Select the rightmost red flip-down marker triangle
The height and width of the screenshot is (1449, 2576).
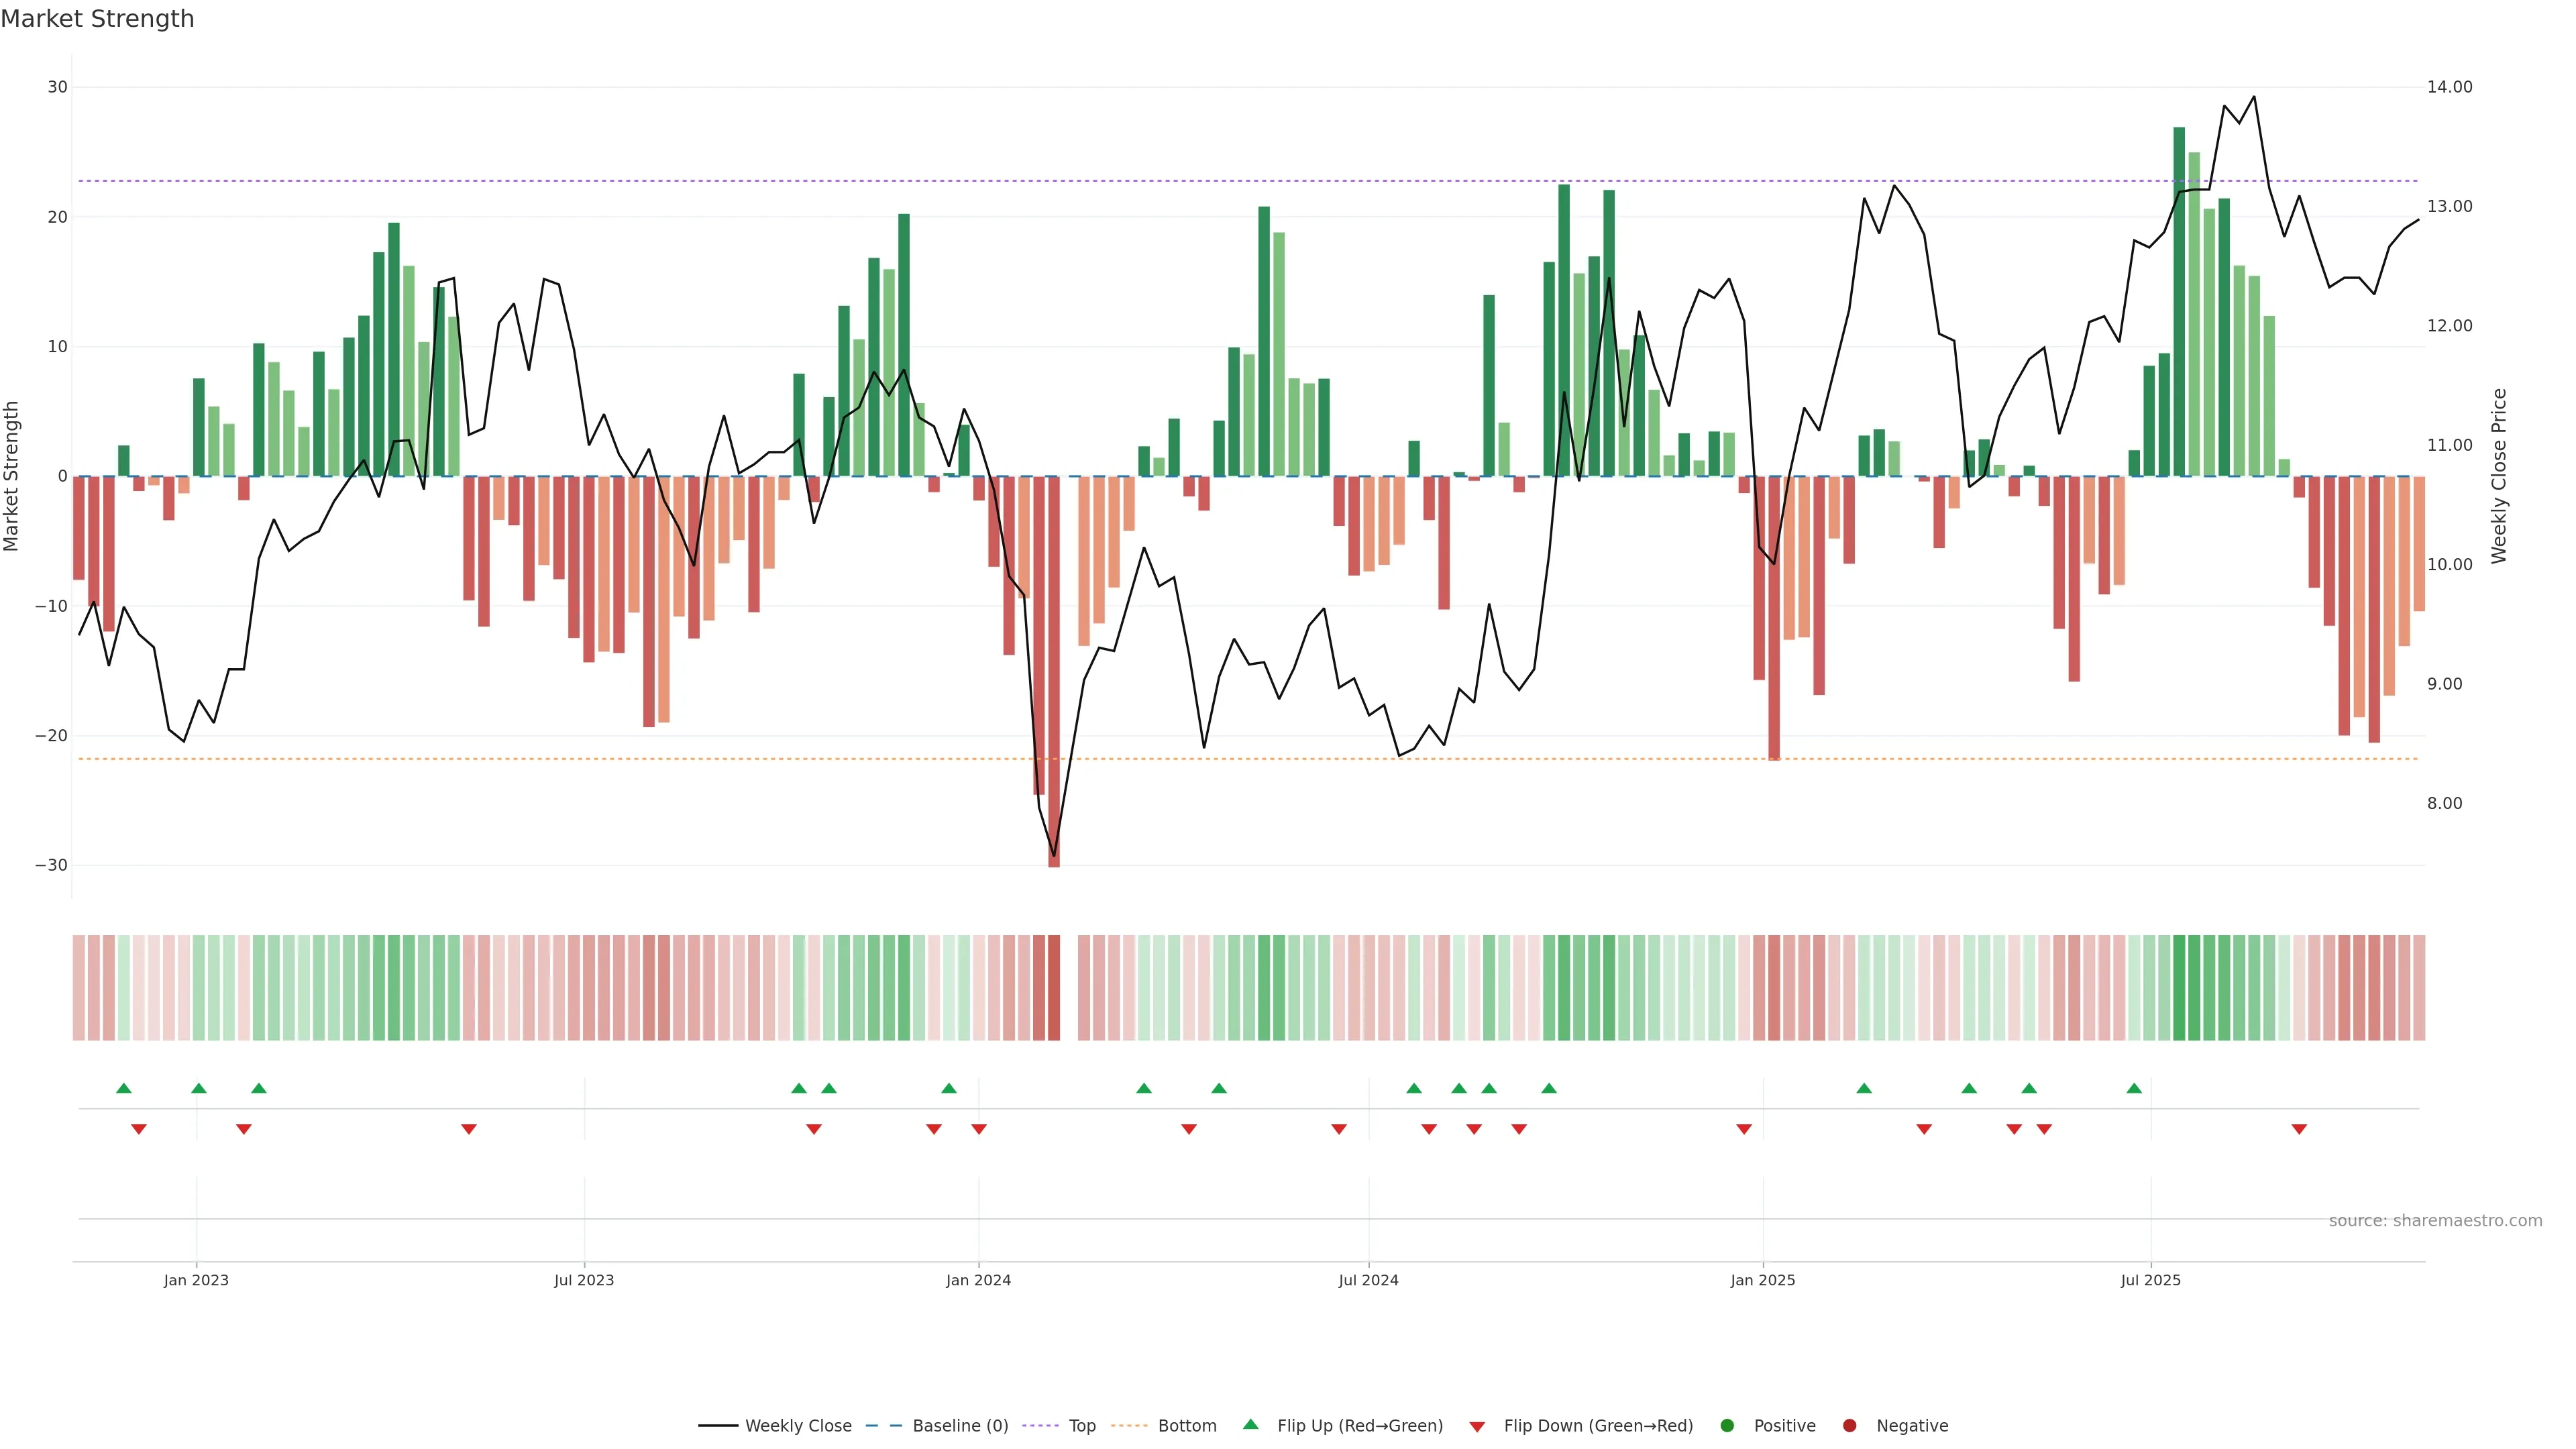(x=2299, y=1129)
